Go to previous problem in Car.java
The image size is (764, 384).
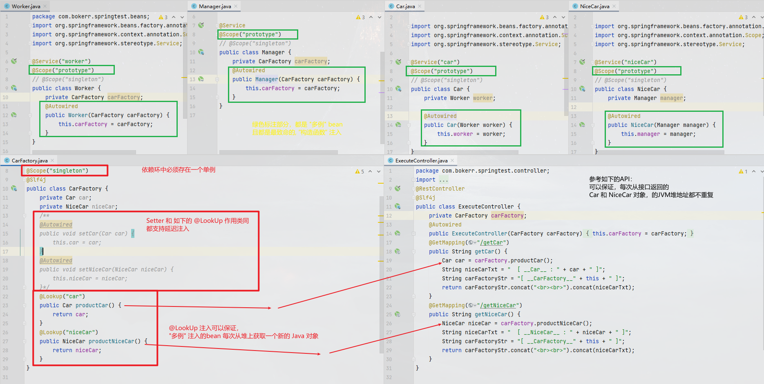pyautogui.click(x=555, y=17)
